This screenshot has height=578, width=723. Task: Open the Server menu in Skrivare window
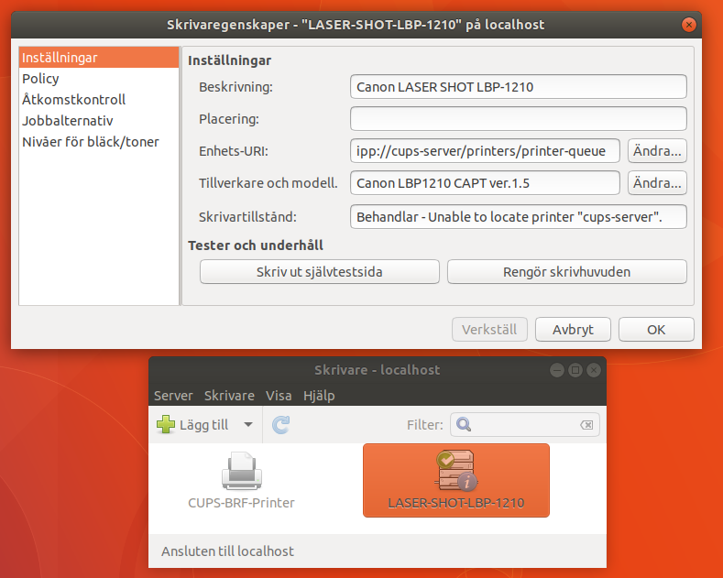tap(173, 396)
